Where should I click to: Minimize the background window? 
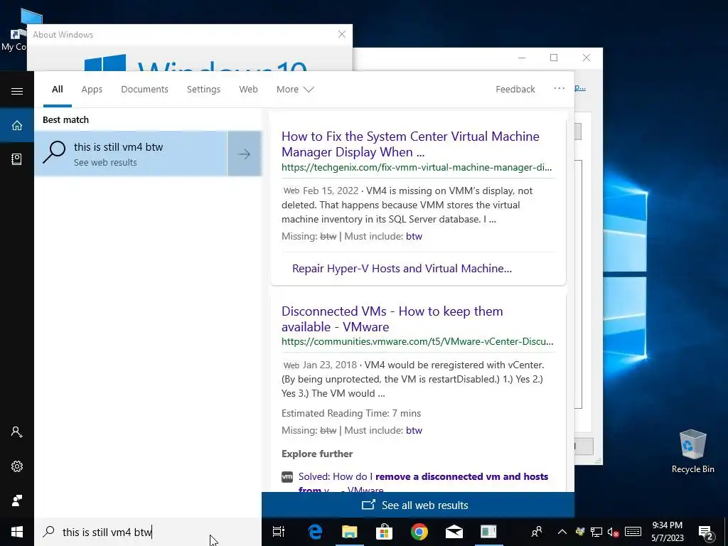pos(522,58)
